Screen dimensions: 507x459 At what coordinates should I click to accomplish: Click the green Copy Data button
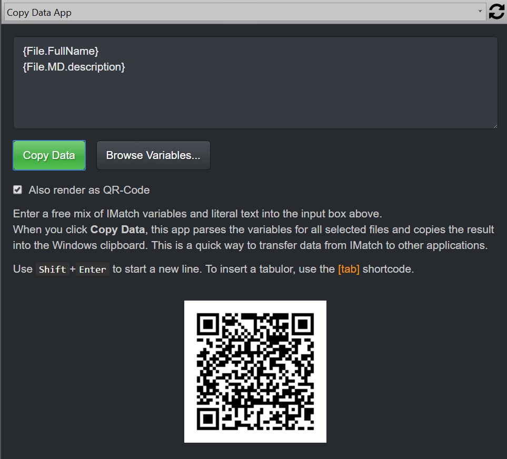pos(49,155)
